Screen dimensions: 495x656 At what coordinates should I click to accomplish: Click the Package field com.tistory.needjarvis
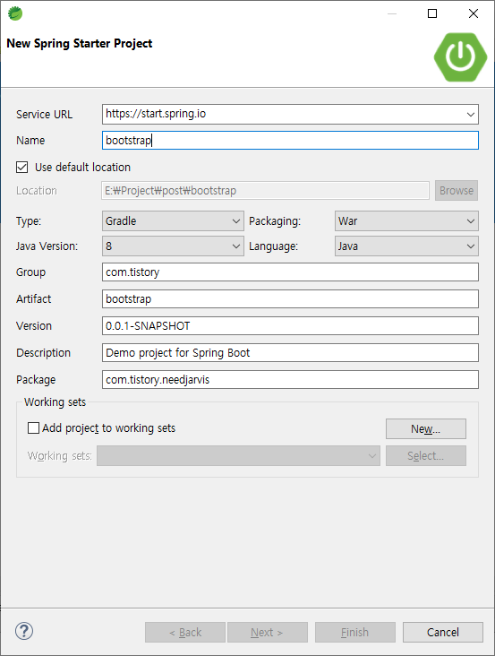point(290,379)
